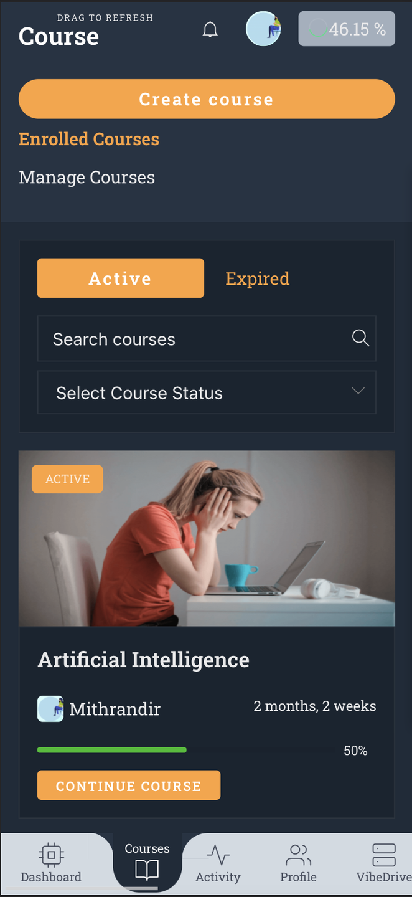
Task: Click Mithrandir instructor avatar
Action: 50,709
